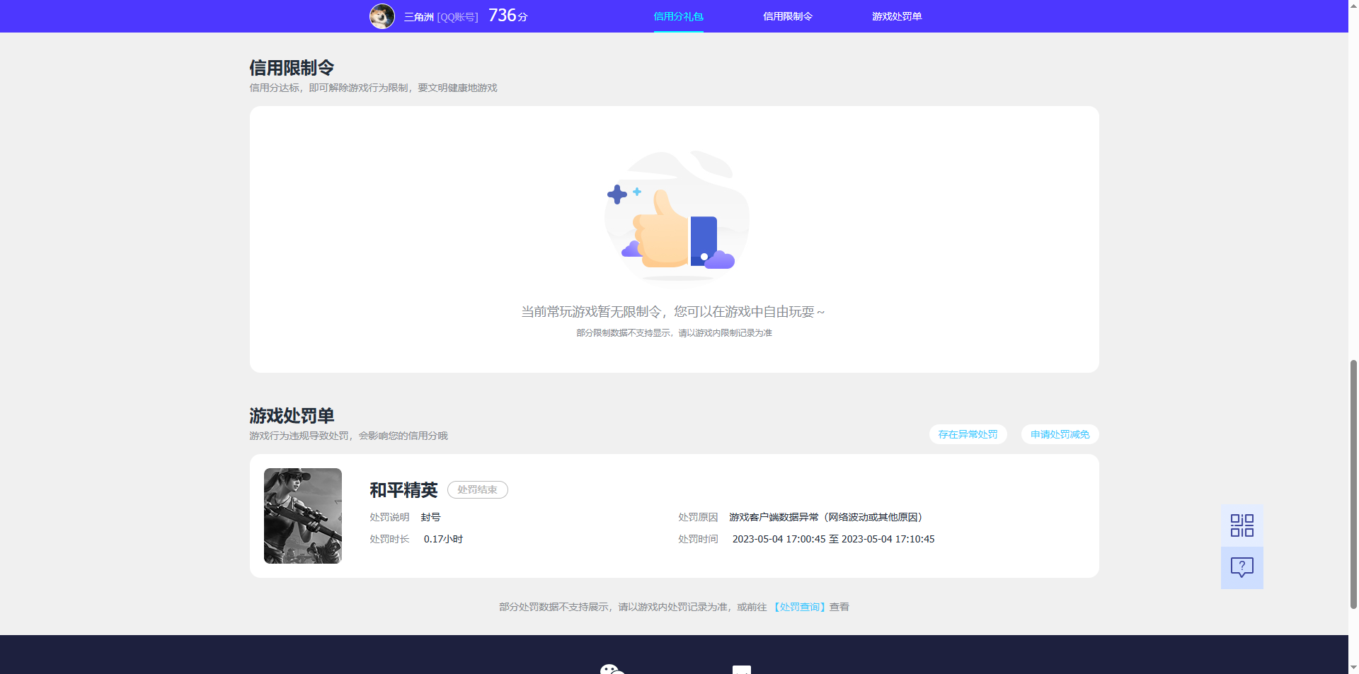Click the 0.17小时 penalty duration value
Screen dimensions: 1359x674
tap(443, 539)
